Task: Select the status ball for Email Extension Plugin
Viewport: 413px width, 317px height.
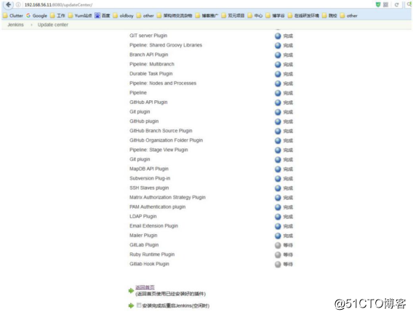Action: click(x=278, y=226)
